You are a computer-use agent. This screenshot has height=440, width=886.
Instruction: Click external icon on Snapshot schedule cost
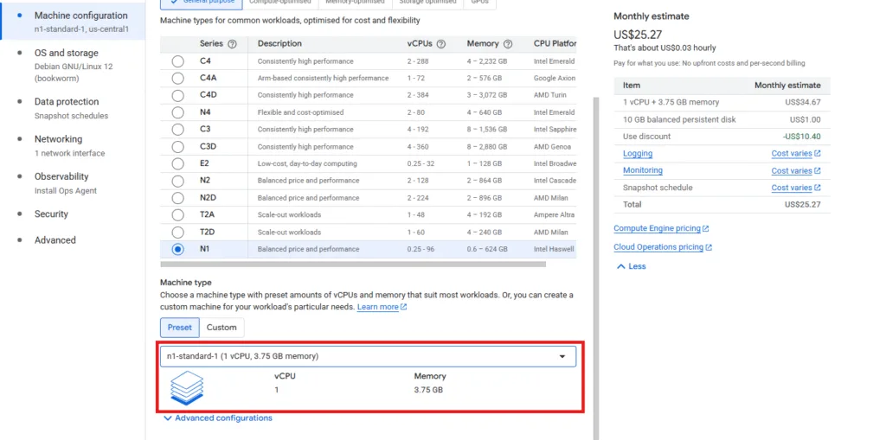click(817, 188)
